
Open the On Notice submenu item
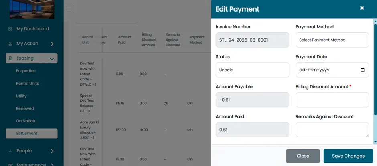(26, 121)
